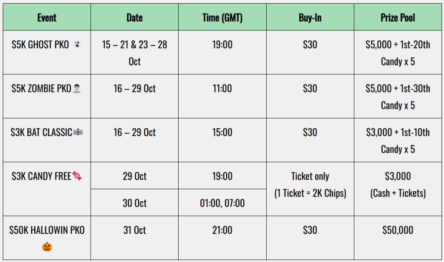Select the Event column header
The height and width of the screenshot is (262, 444).
pos(47,18)
